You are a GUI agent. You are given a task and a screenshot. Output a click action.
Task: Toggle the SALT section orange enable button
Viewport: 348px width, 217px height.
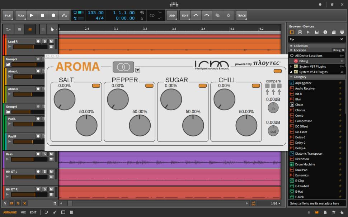[x=96, y=86]
